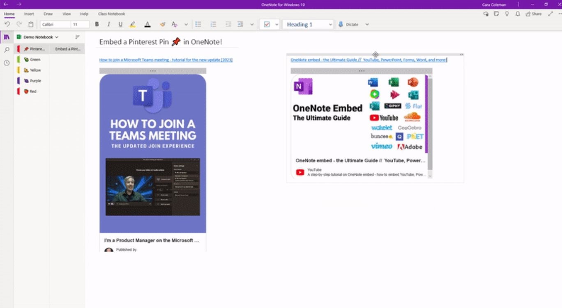This screenshot has height=308, width=562.
Task: Clear formatting with the A eraser icon
Action: tap(175, 25)
